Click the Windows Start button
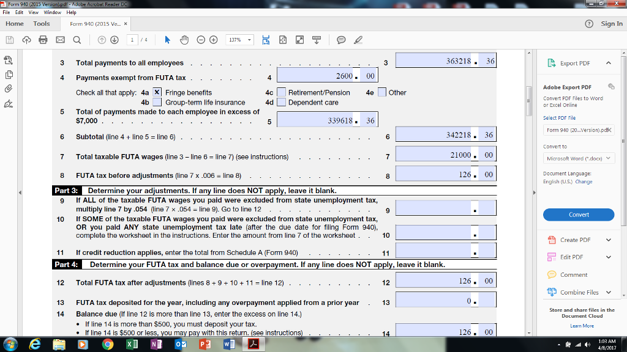627x352 pixels. tap(10, 344)
